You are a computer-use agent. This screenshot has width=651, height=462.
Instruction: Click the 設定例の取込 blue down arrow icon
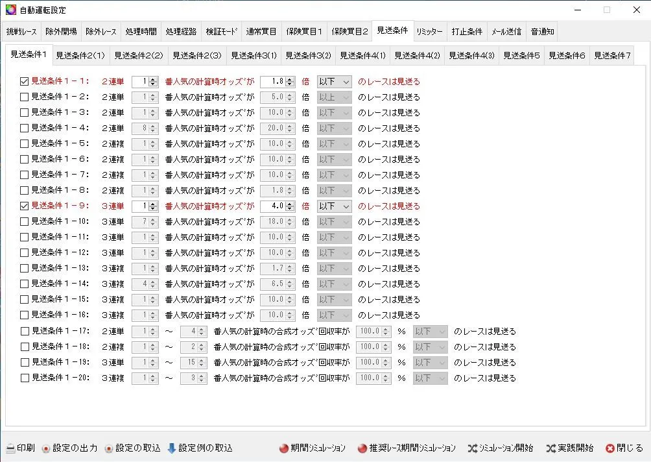point(171,448)
